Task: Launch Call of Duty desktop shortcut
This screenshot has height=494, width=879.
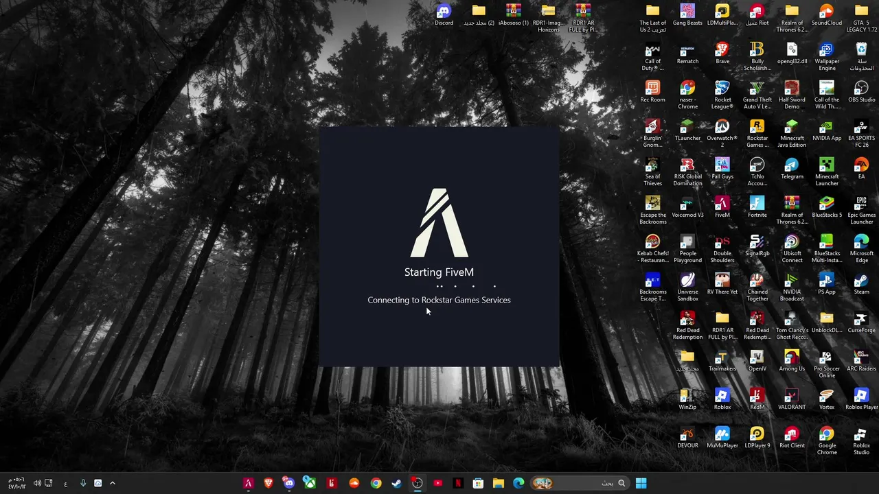Action: click(652, 56)
